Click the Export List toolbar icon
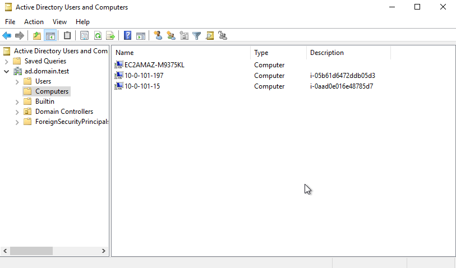 (110, 36)
